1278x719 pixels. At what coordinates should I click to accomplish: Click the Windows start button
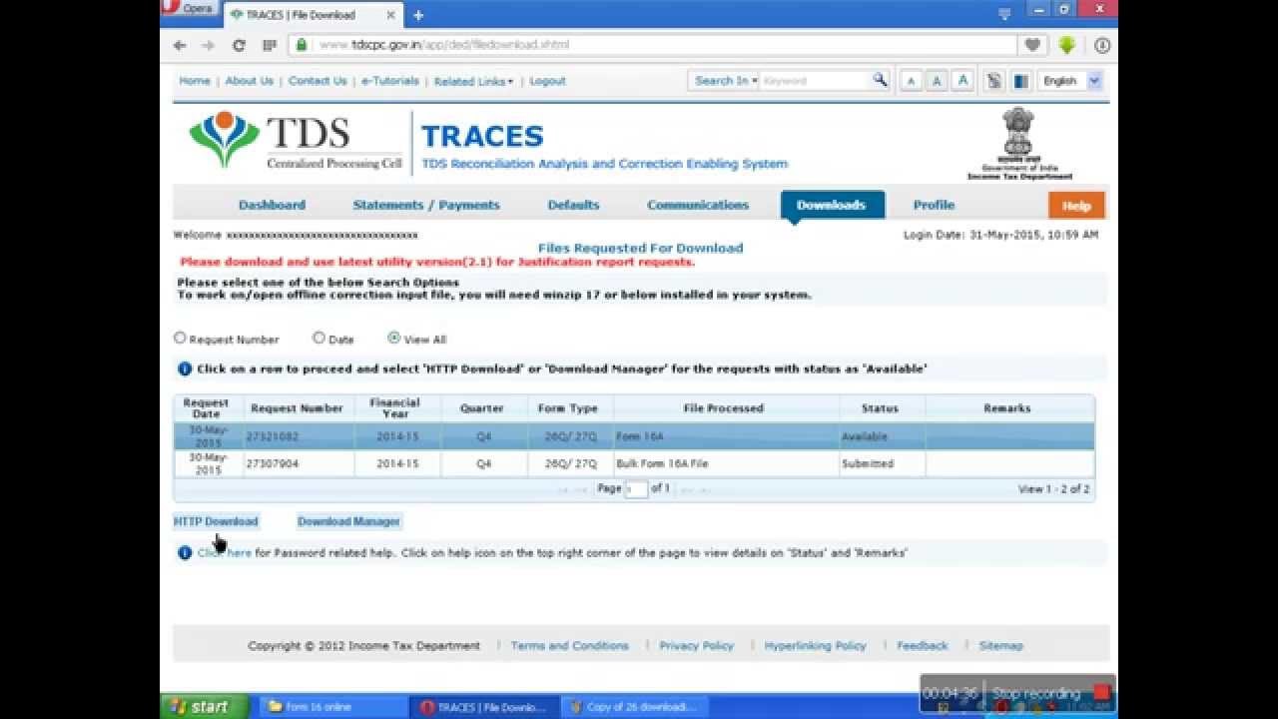[205, 706]
